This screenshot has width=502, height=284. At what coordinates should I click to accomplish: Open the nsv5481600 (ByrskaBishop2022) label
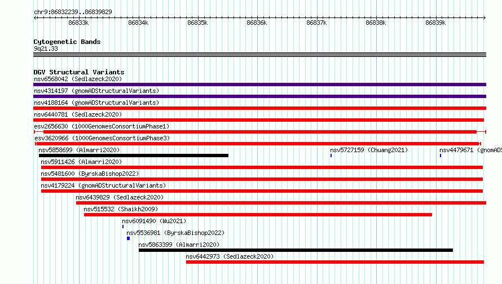tap(90, 174)
